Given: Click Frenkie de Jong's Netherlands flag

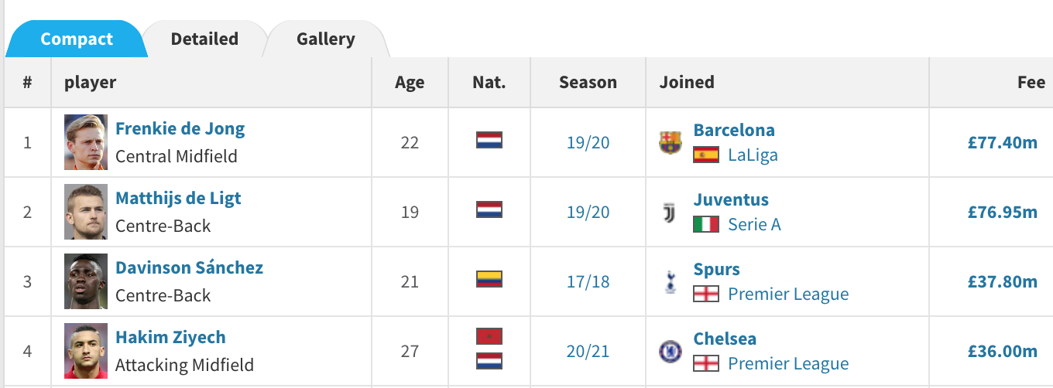Looking at the screenshot, I should (x=489, y=140).
